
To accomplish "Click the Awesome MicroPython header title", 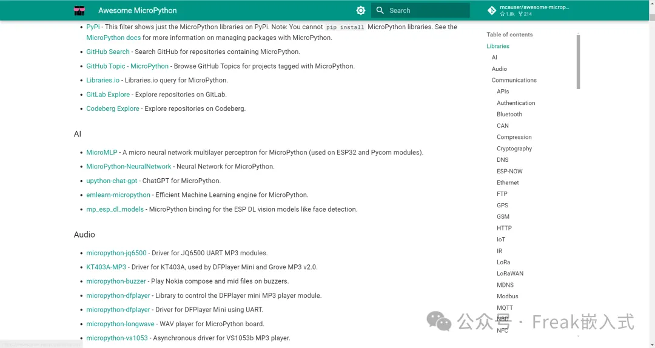I will 138,10.
